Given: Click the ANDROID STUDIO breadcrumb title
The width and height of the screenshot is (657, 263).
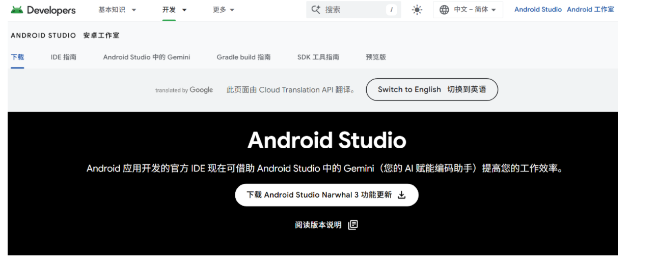Looking at the screenshot, I should click(x=43, y=36).
